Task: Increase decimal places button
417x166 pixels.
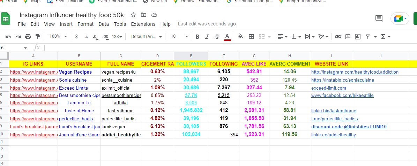Action: 105,37
